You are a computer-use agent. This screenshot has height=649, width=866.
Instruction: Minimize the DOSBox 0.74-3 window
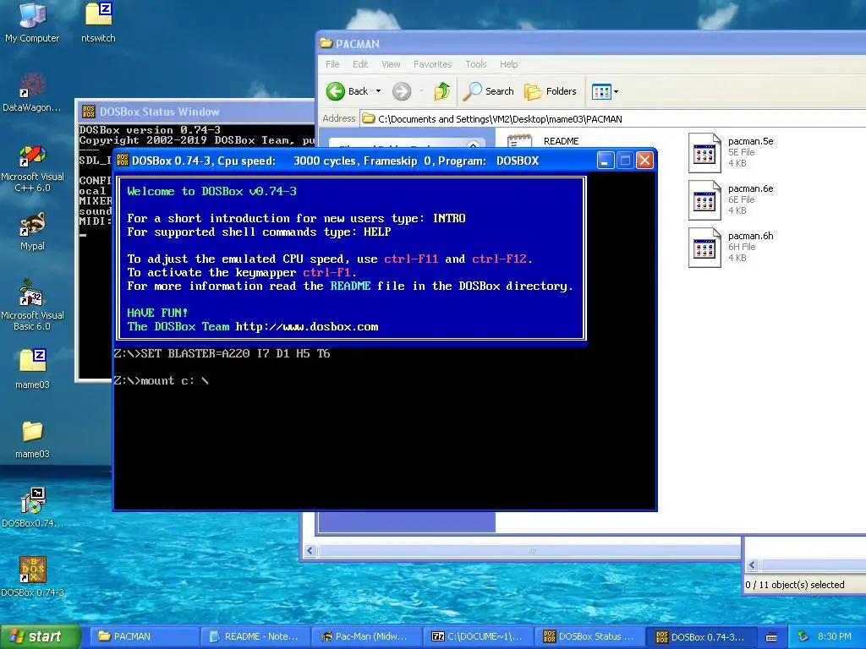pos(606,161)
